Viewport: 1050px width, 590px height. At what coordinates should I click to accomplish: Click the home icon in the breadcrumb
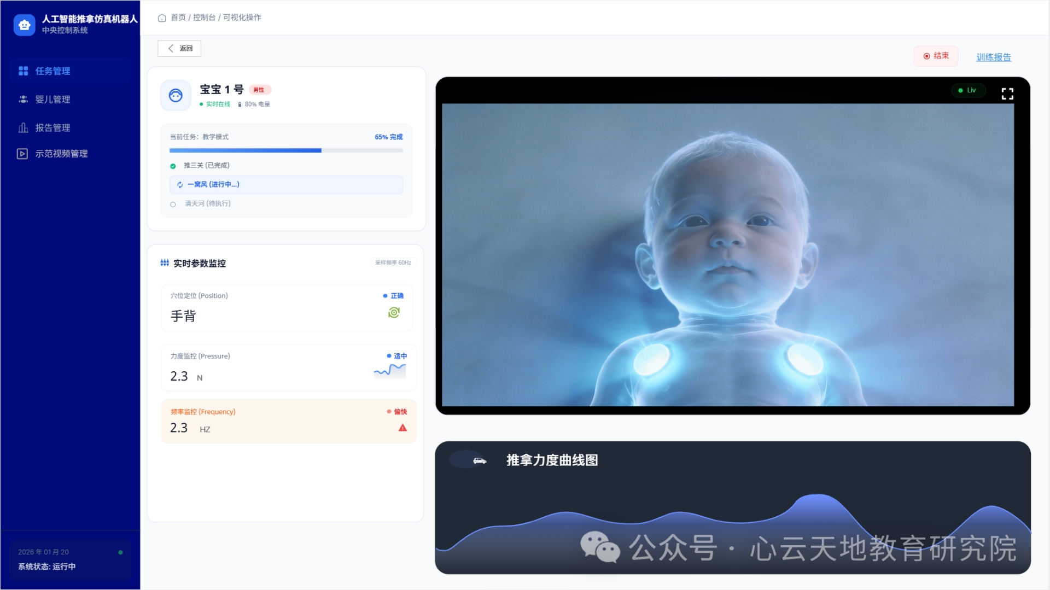coord(162,18)
